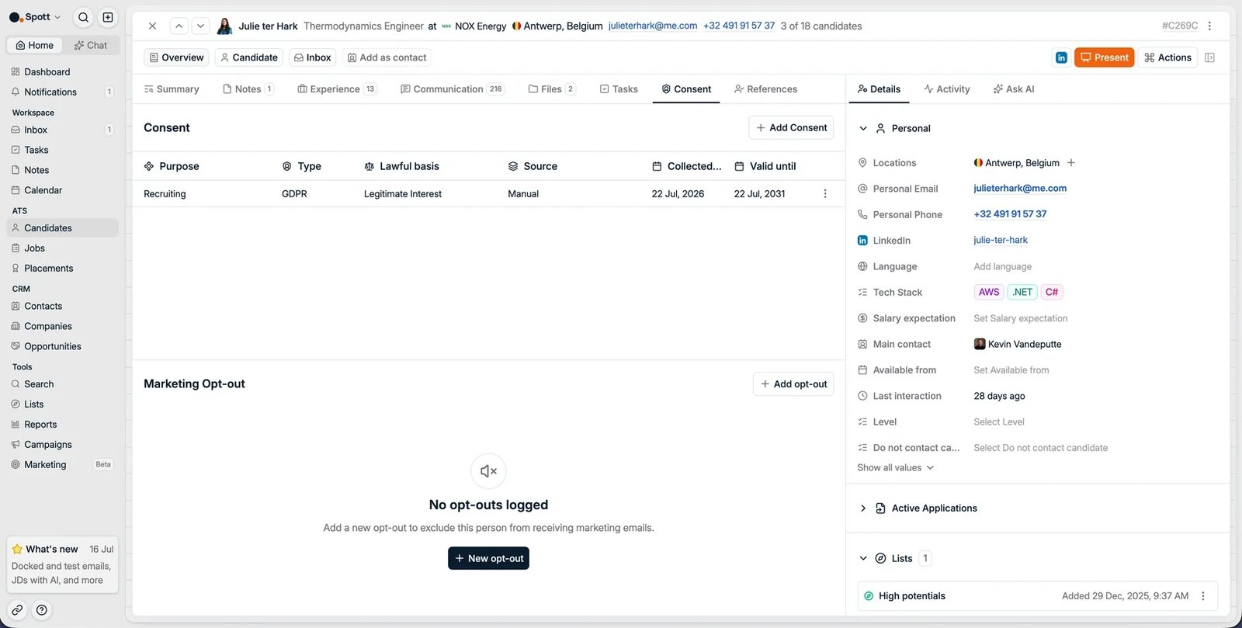The image size is (1242, 628).
Task: Open the Spott workspace dropdown
Action: pos(35,17)
